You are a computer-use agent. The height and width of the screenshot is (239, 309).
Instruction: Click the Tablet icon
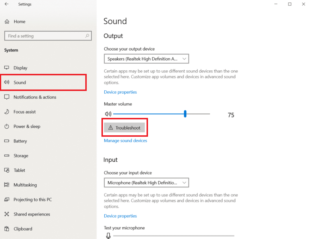(7, 170)
